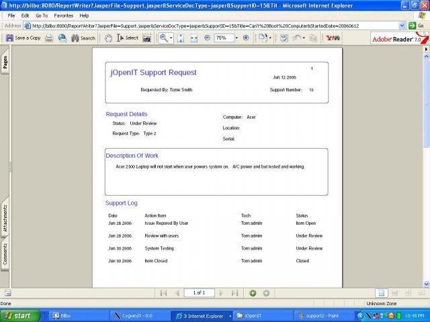Click the '1 of 1' page number field
Image resolution: width=430 pixels, height=322 pixels.
(199, 292)
